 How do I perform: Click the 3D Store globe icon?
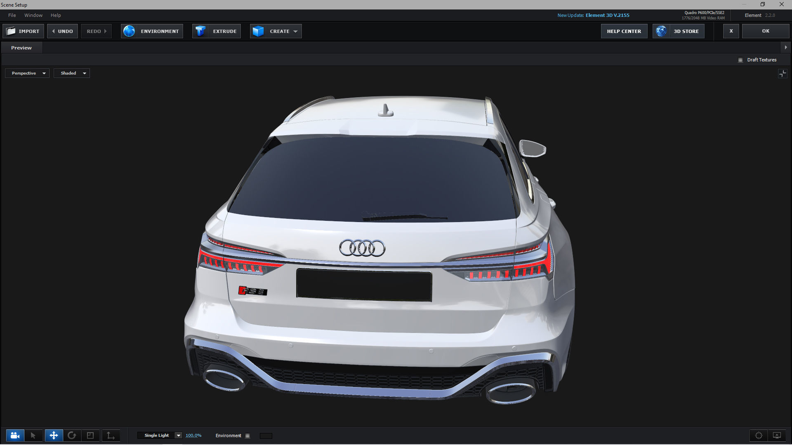pyautogui.click(x=661, y=31)
